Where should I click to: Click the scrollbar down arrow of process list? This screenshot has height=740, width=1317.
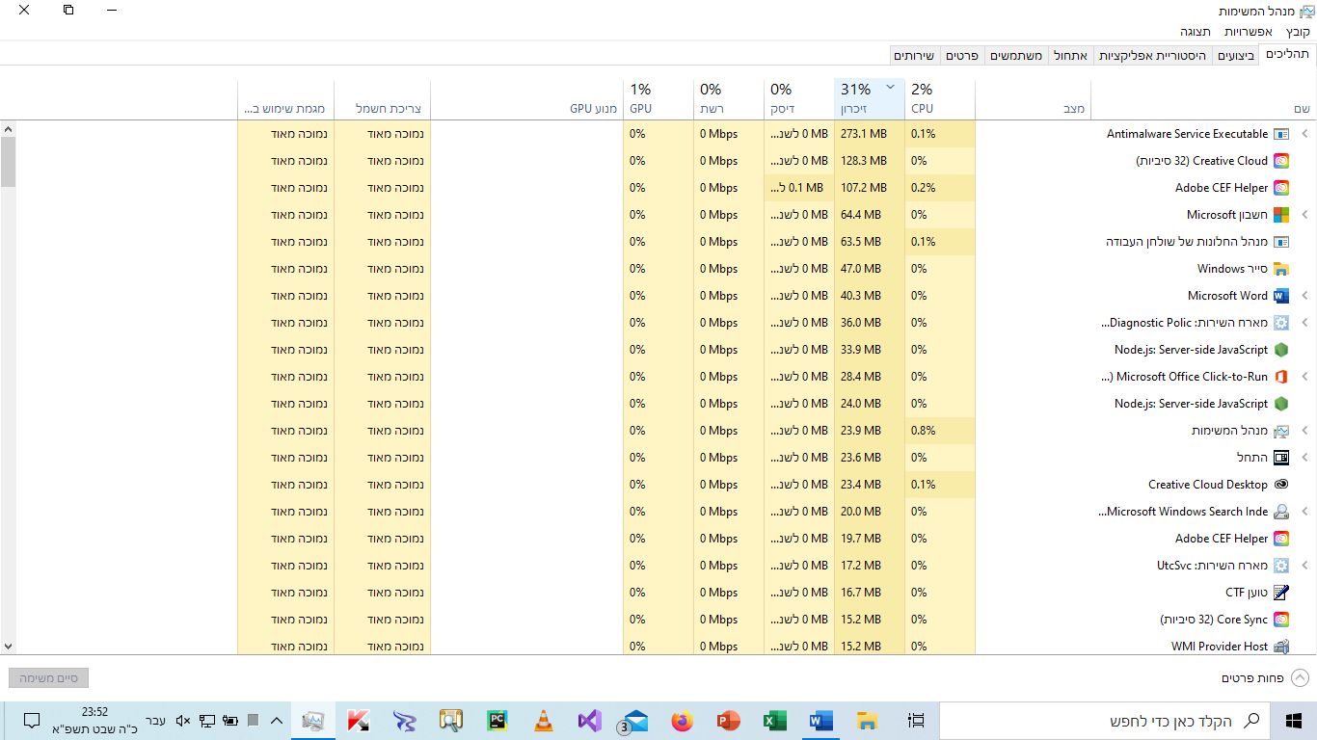click(8, 647)
